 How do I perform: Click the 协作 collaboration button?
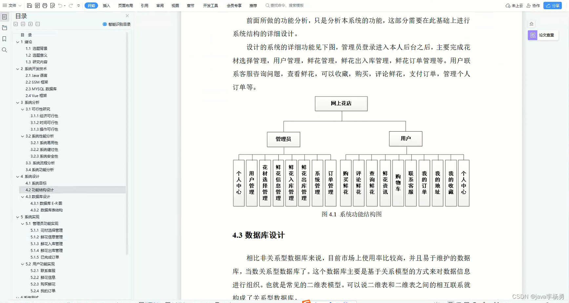533,6
